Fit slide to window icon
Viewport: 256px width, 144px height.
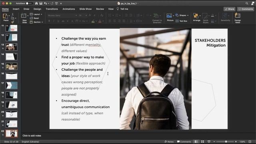tap(250, 142)
